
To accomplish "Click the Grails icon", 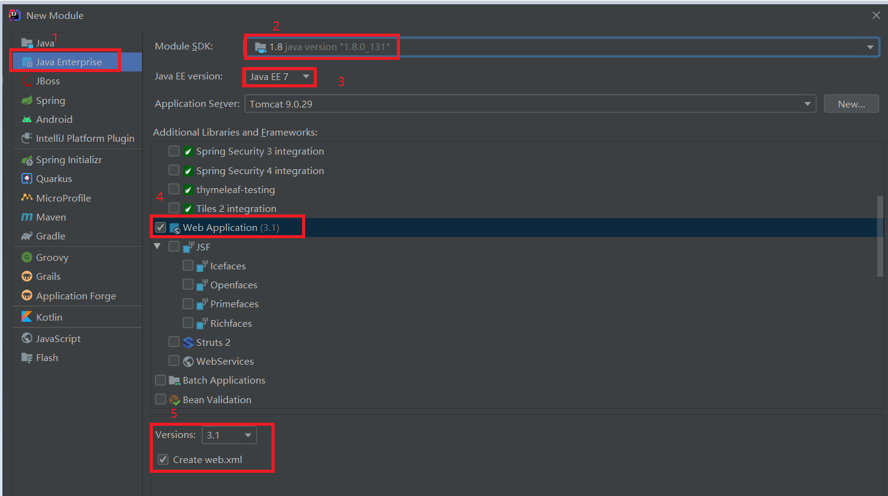I will (26, 276).
